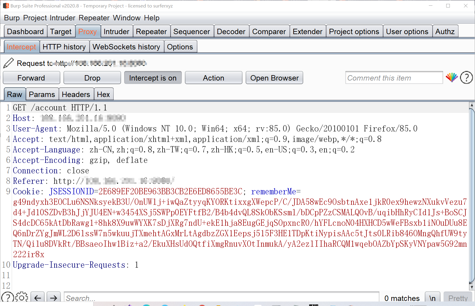The height and width of the screenshot is (306, 475).
Task: Open the Help menu
Action: pos(152,18)
